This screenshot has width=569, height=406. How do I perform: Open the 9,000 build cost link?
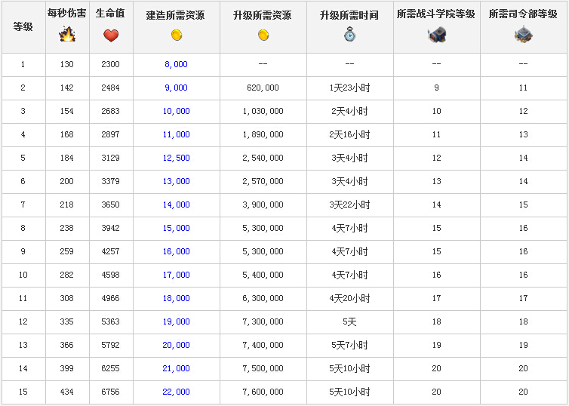pyautogui.click(x=176, y=88)
